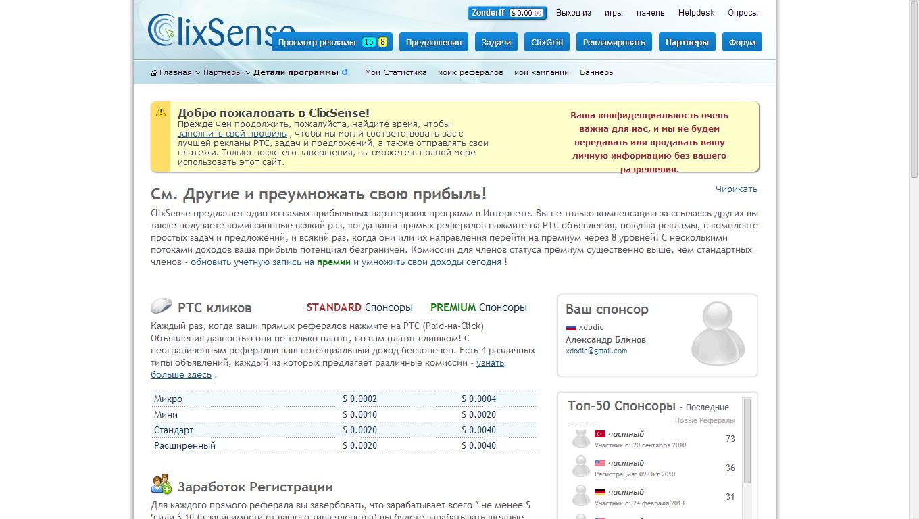
Task: Click the Расширенный row label
Action: click(x=184, y=446)
